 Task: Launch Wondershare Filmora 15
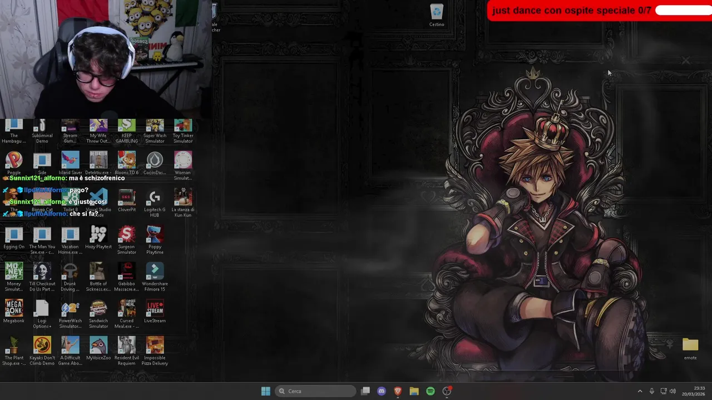coord(155,277)
